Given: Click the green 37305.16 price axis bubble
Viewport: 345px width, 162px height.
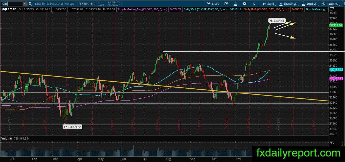Looking at the screenshot, I should (336, 25).
